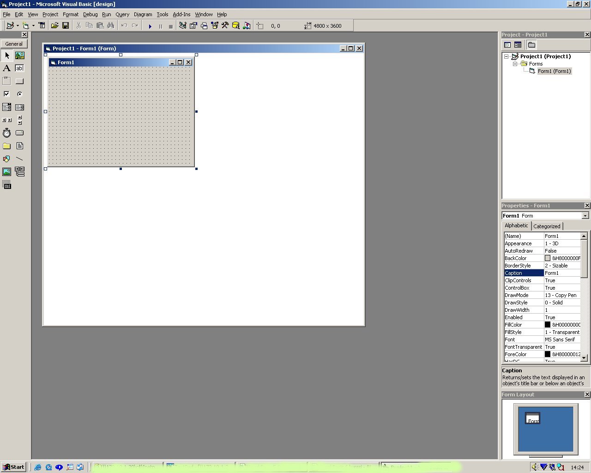Click the General toolbox tab button
The height and width of the screenshot is (473, 591).
pyautogui.click(x=14, y=44)
